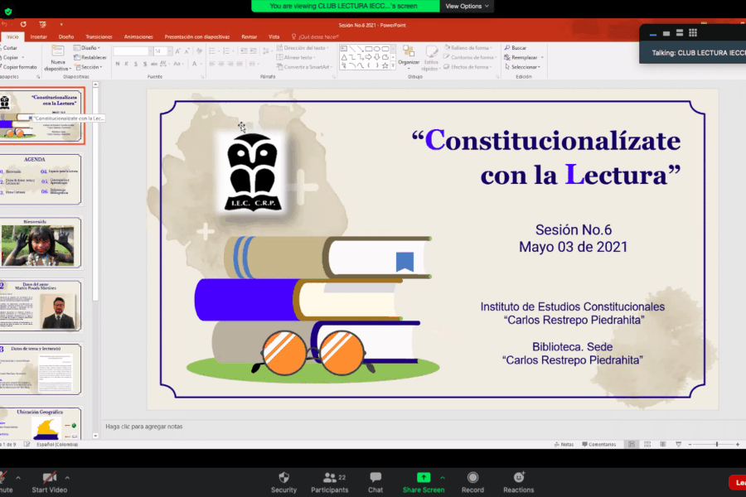Expand the View Options dropdown

468,6
